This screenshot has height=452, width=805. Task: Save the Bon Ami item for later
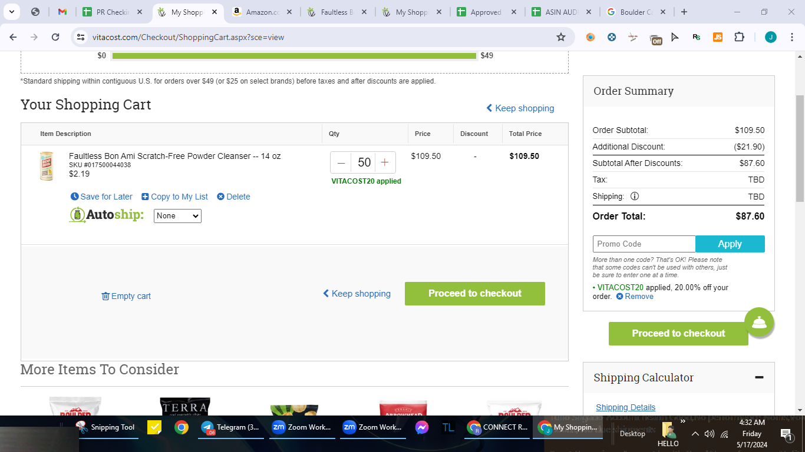pyautogui.click(x=101, y=197)
